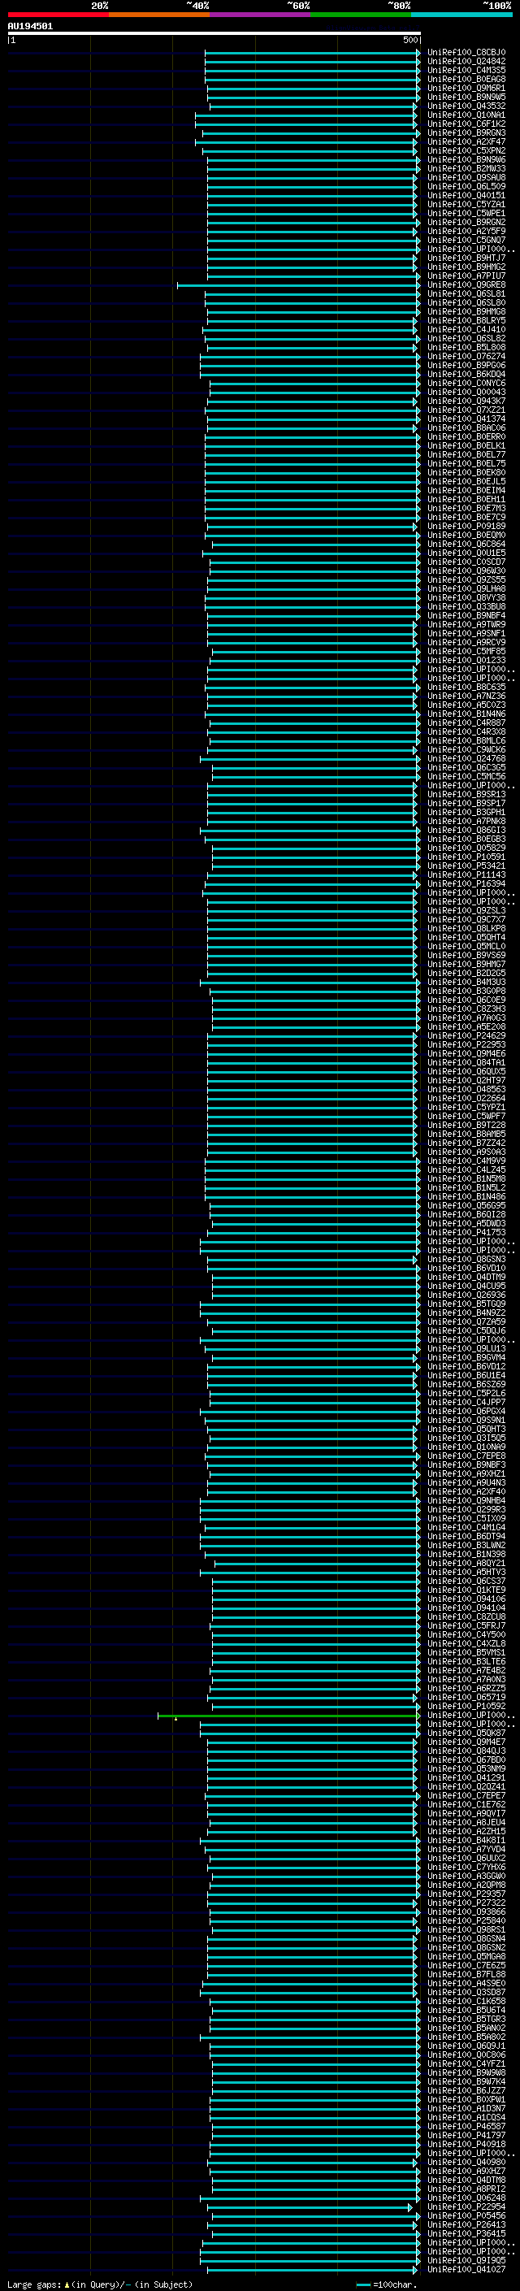The width and height of the screenshot is (520, 2291).
Task: Select hit label UniRef100_Q41291
Action: [466, 1777]
